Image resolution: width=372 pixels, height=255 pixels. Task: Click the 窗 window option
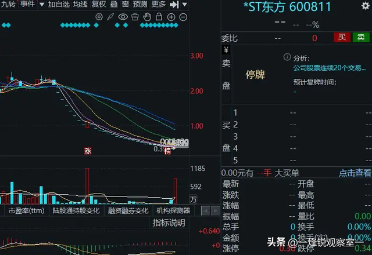pos(126,4)
